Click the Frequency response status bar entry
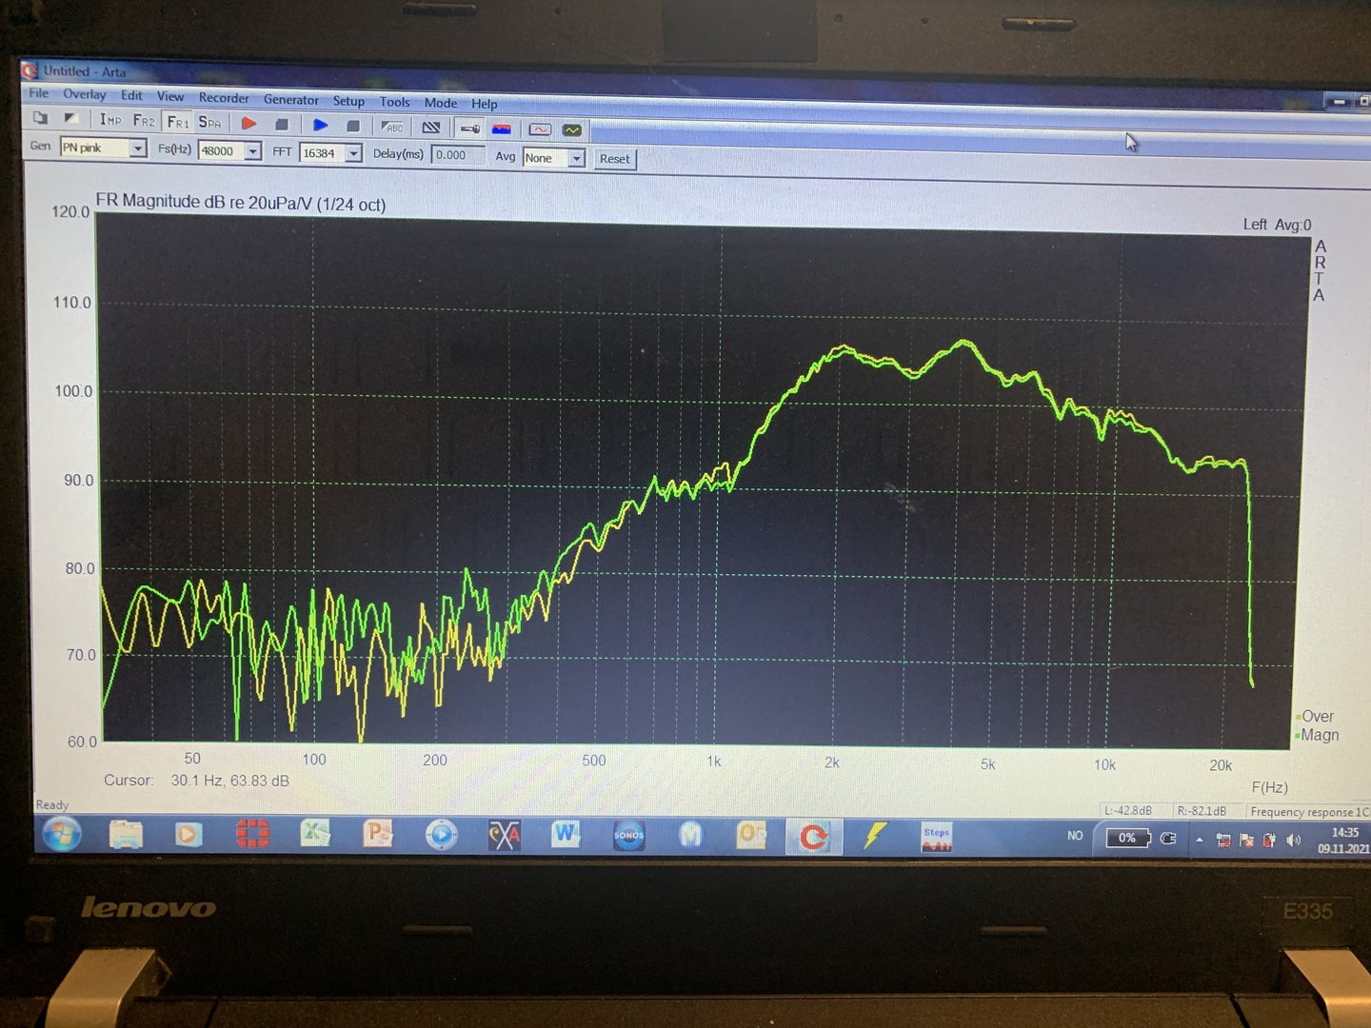Image resolution: width=1371 pixels, height=1028 pixels. (1308, 812)
